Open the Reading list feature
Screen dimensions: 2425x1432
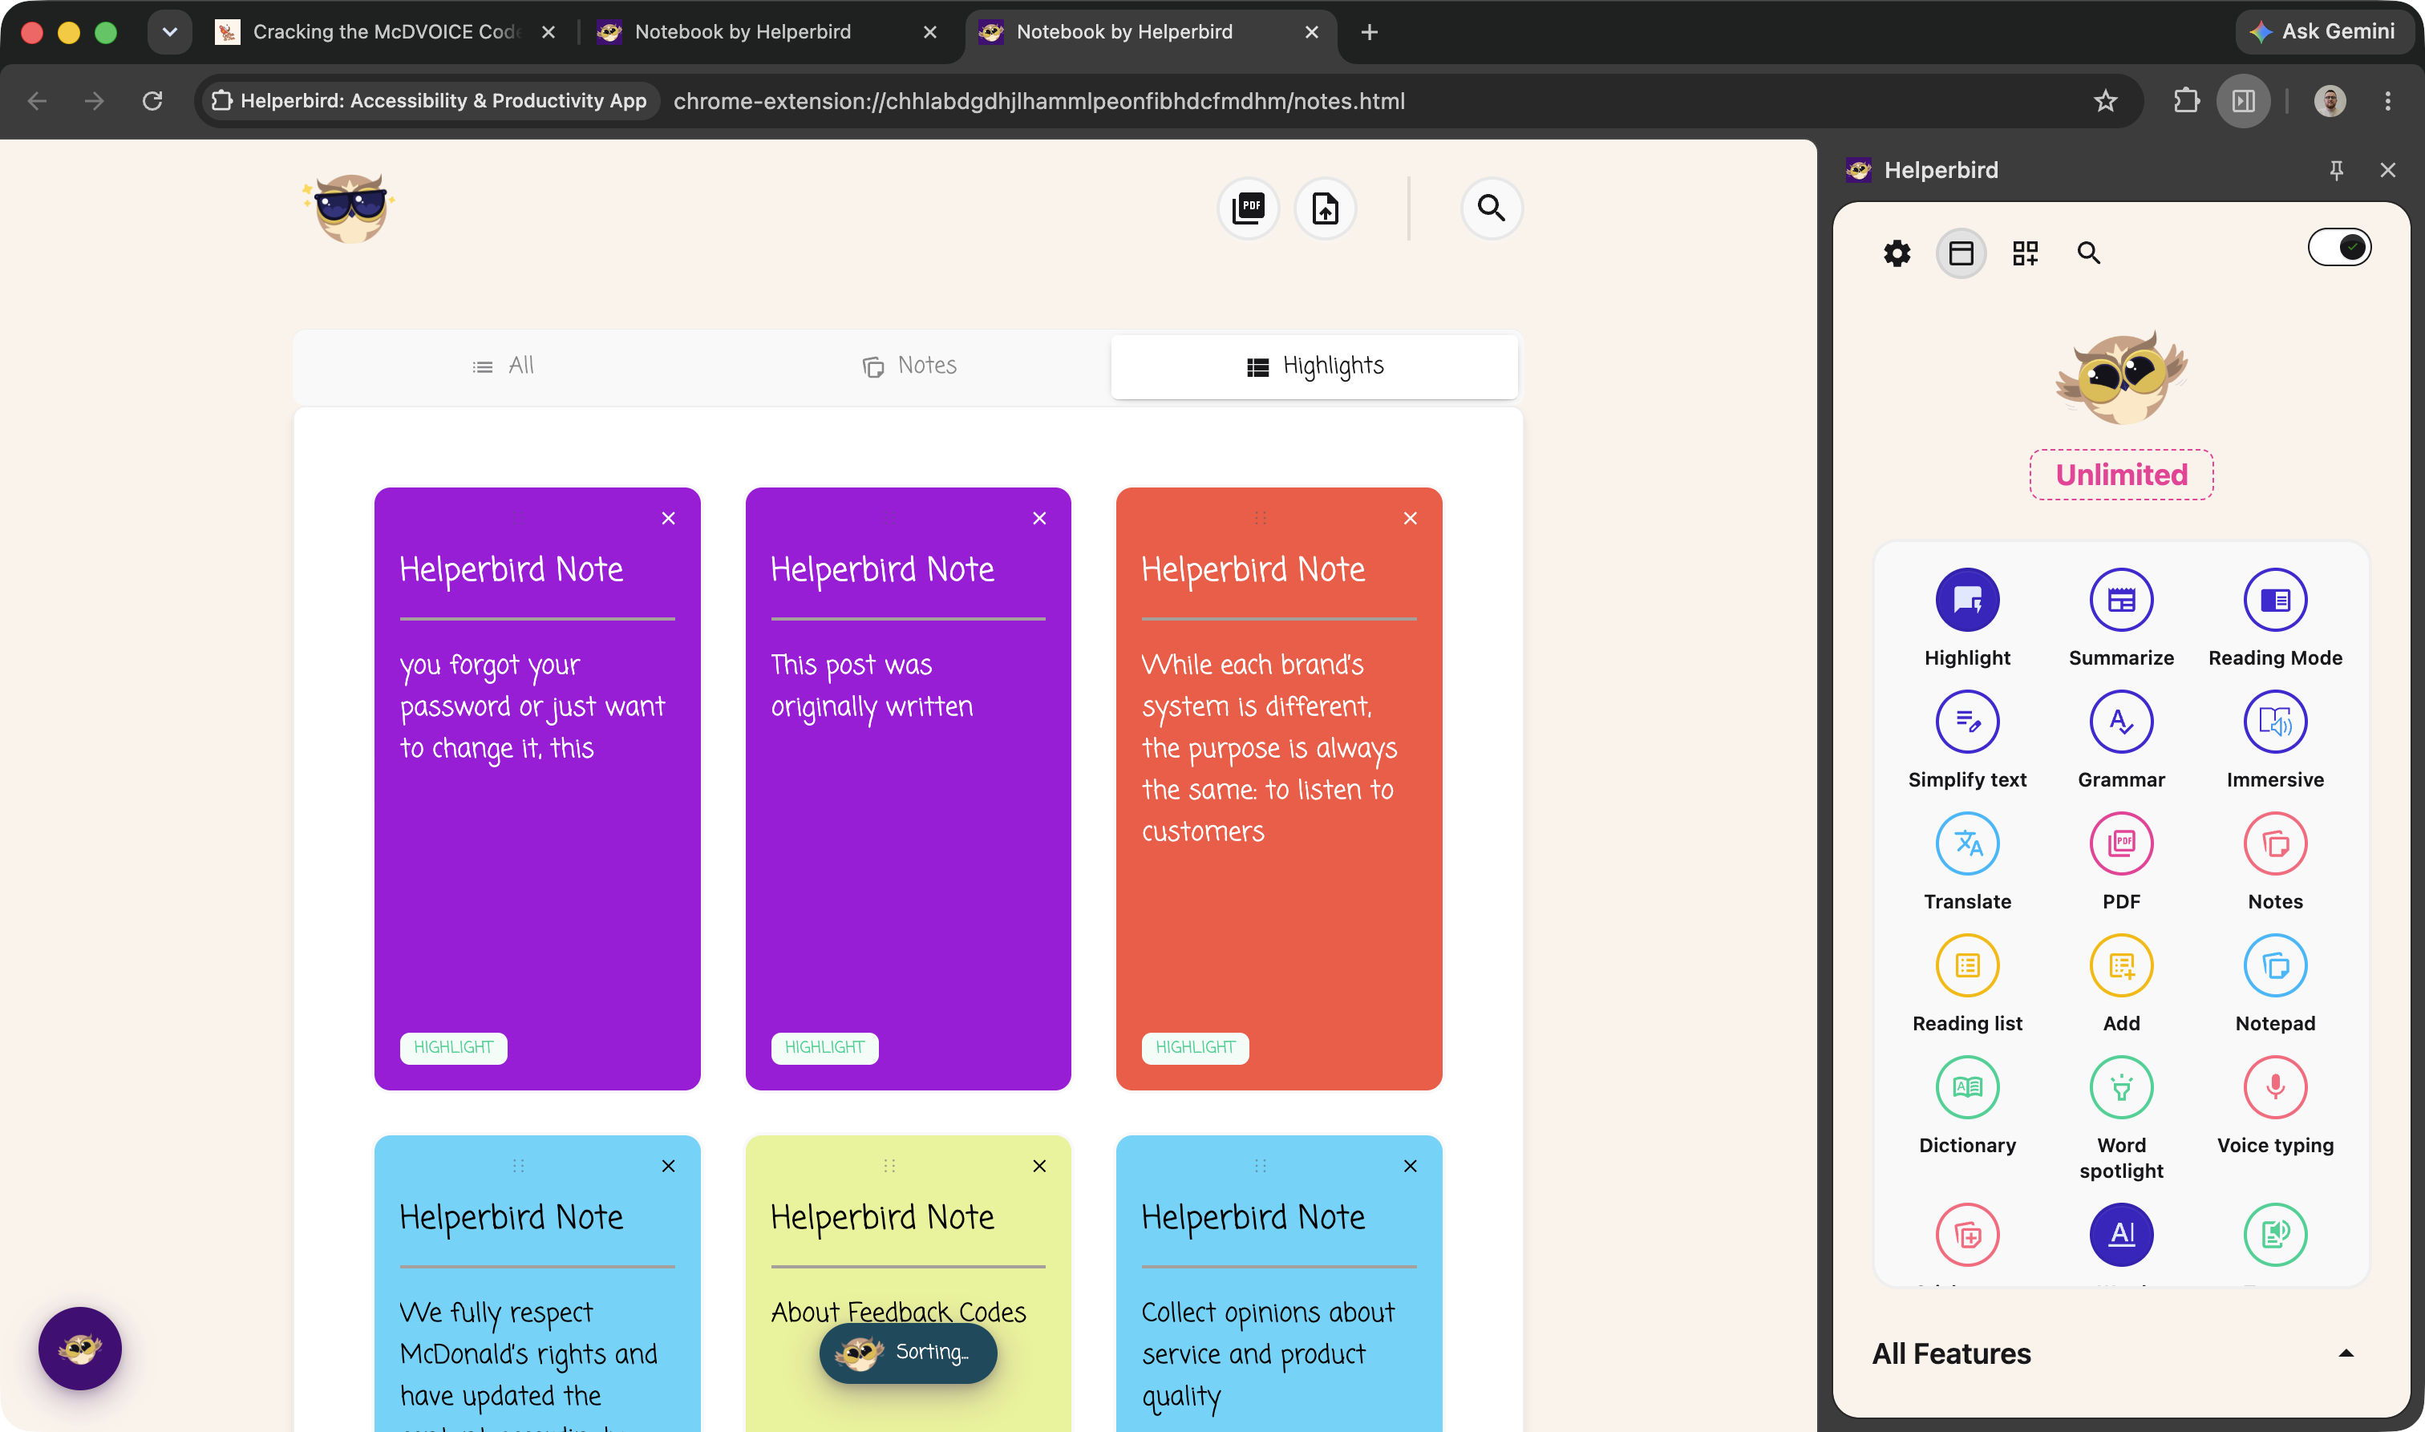[1966, 965]
